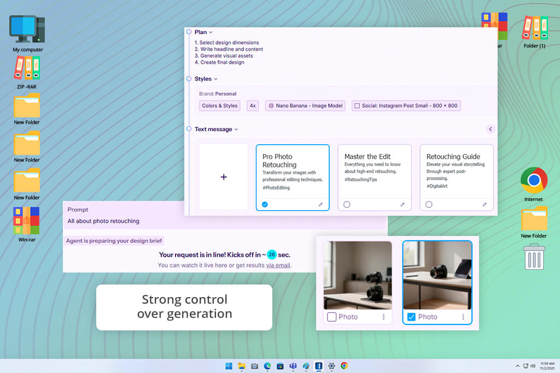This screenshot has width=560, height=373.
Task: Click the pencil icon on Retouching Guide card
Action: click(485, 204)
